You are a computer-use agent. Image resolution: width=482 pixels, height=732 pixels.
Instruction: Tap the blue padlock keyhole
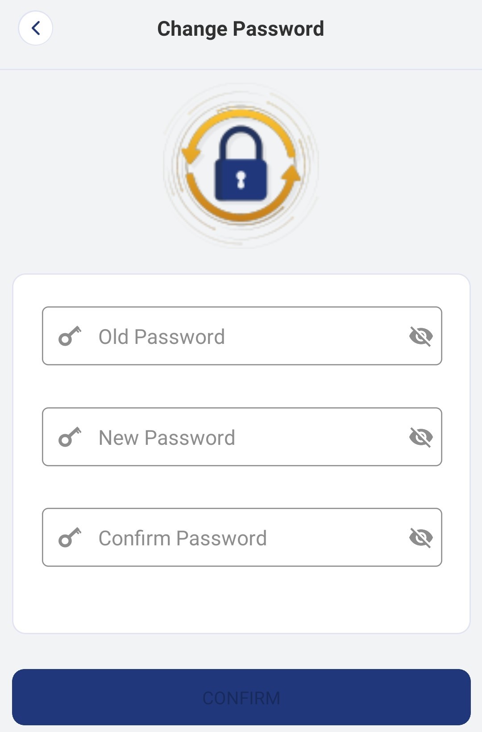pyautogui.click(x=241, y=180)
